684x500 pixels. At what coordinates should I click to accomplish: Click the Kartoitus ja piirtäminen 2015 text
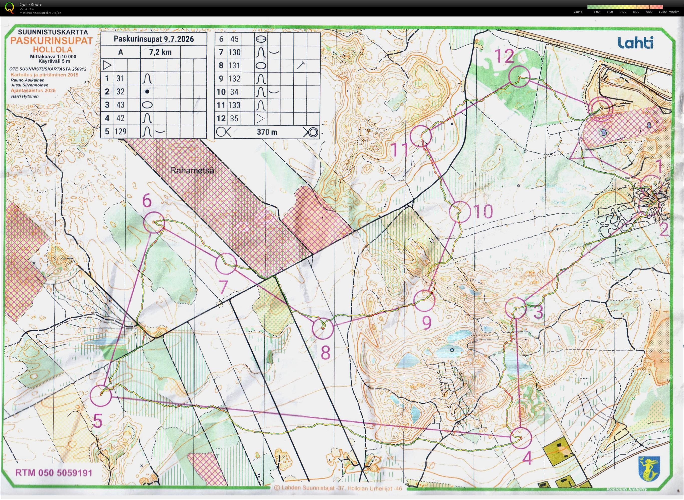(x=44, y=75)
